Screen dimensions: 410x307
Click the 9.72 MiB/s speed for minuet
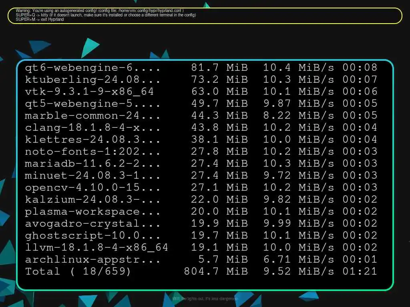(299, 175)
